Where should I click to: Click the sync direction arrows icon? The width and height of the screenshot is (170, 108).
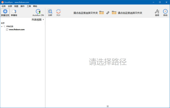pos(108,13)
